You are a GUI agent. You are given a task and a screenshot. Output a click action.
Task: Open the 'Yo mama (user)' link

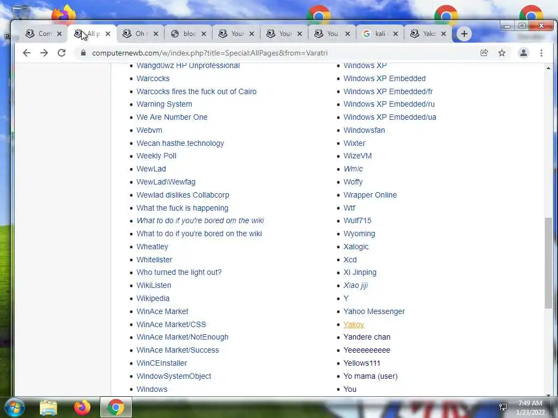tap(371, 376)
